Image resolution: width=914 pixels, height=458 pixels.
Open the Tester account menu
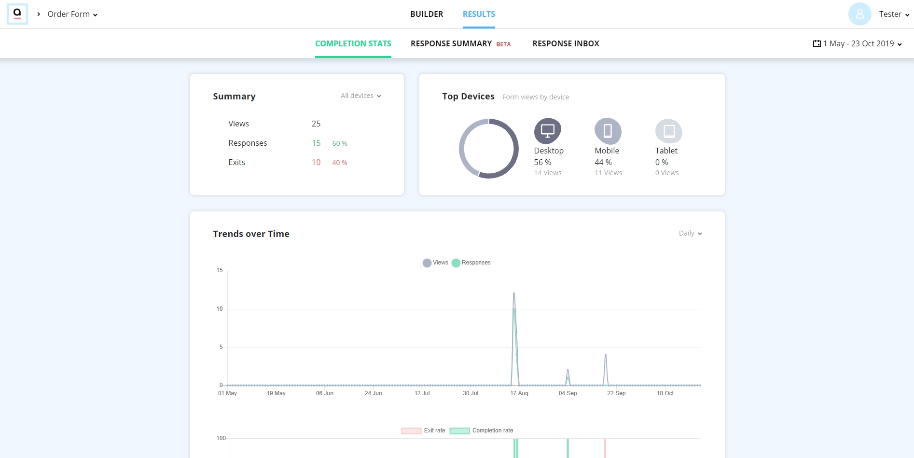(x=894, y=14)
